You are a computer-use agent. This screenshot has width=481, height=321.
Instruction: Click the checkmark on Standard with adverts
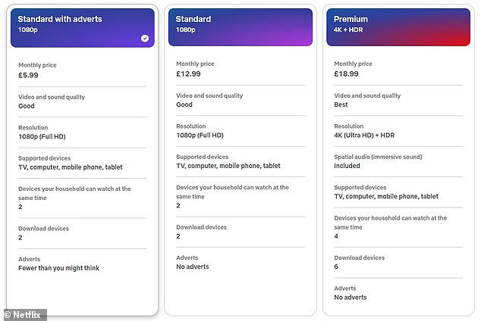(145, 39)
